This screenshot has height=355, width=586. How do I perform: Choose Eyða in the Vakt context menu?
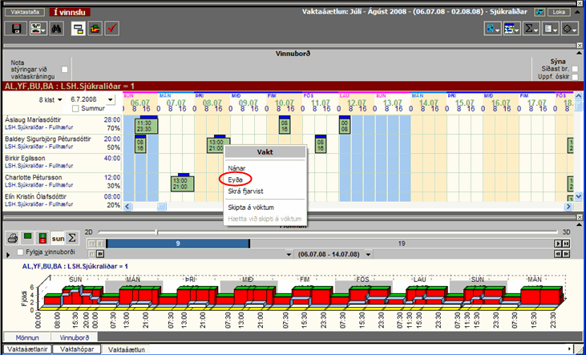coord(235,180)
